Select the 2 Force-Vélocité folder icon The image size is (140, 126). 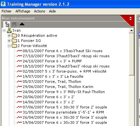(x=14, y=46)
